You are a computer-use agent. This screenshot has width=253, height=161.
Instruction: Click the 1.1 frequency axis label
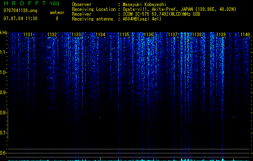(x=4, y=52)
